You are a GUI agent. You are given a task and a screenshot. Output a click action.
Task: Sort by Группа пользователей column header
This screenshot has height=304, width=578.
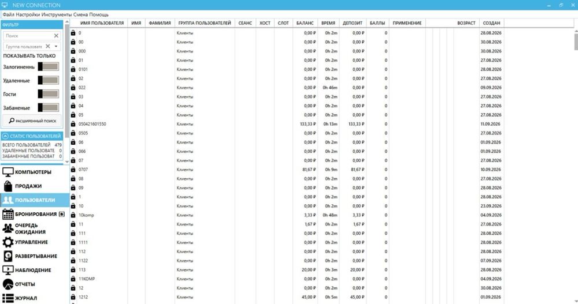coord(205,23)
